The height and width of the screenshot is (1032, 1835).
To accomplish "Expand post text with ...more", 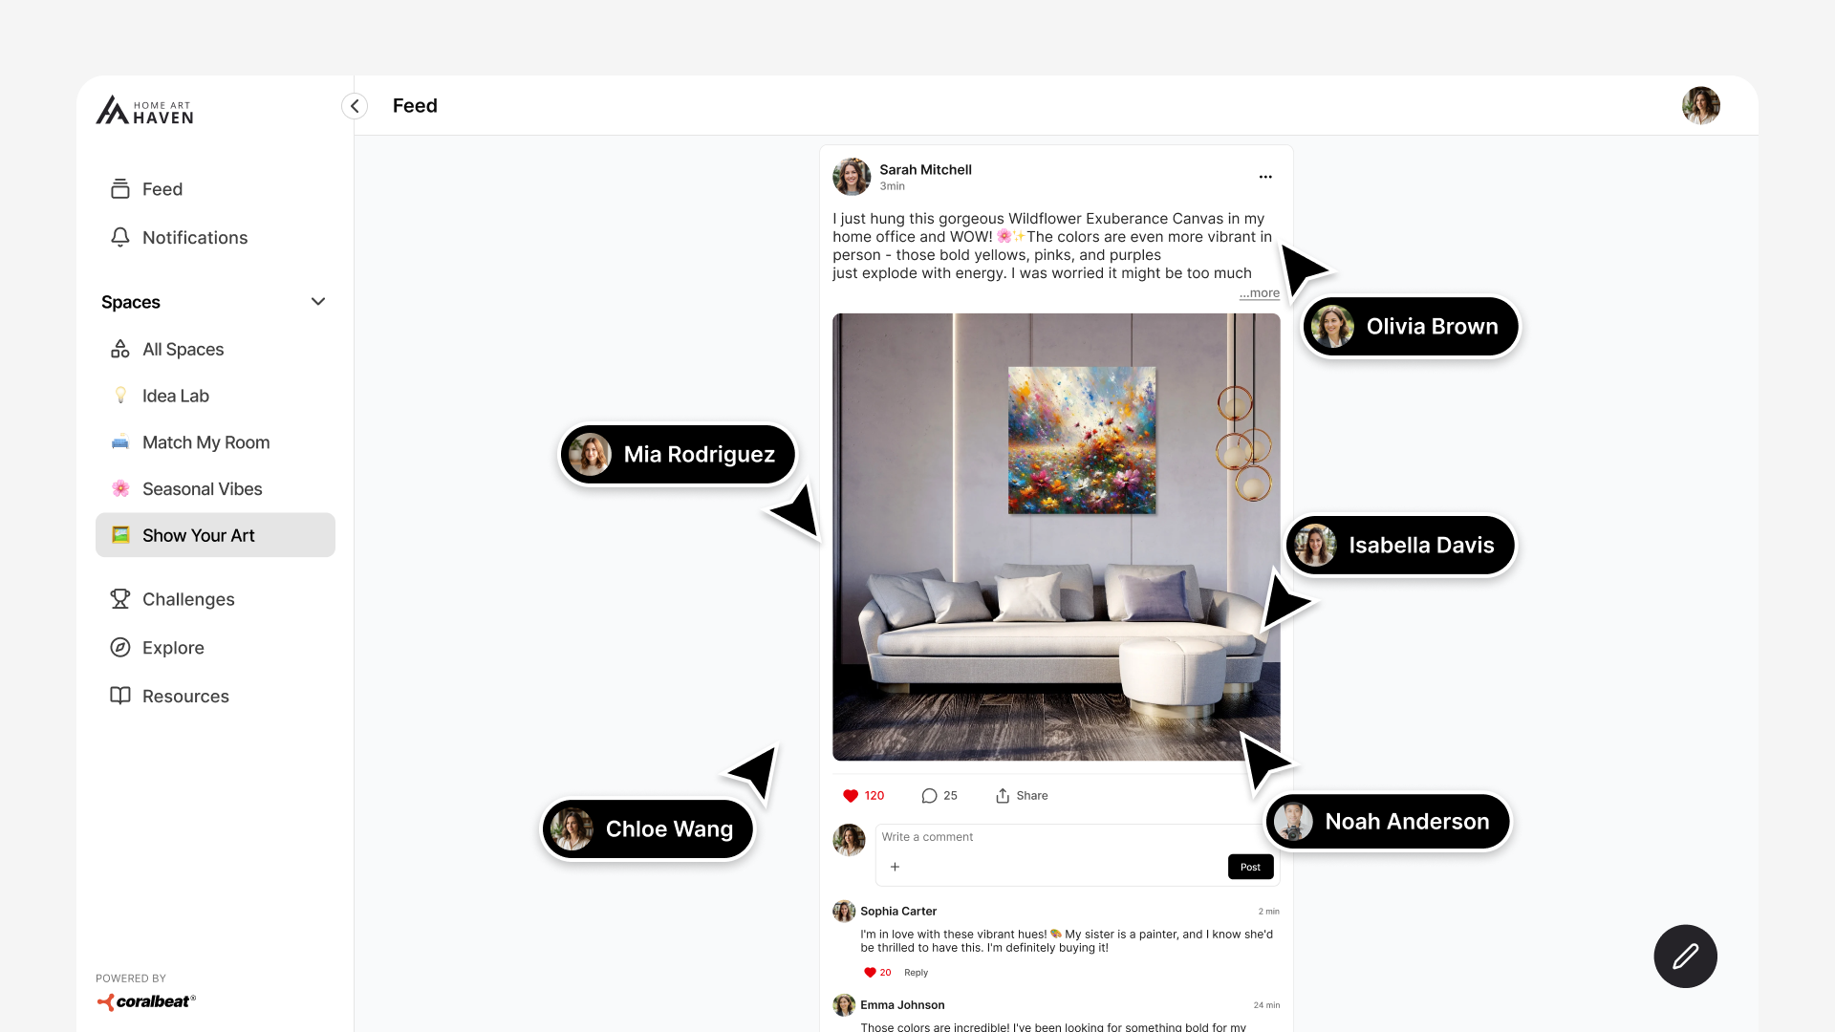I will coord(1260,293).
